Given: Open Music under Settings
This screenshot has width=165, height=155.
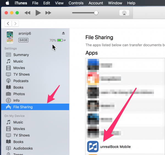Looking at the screenshot, I should tap(35, 61).
